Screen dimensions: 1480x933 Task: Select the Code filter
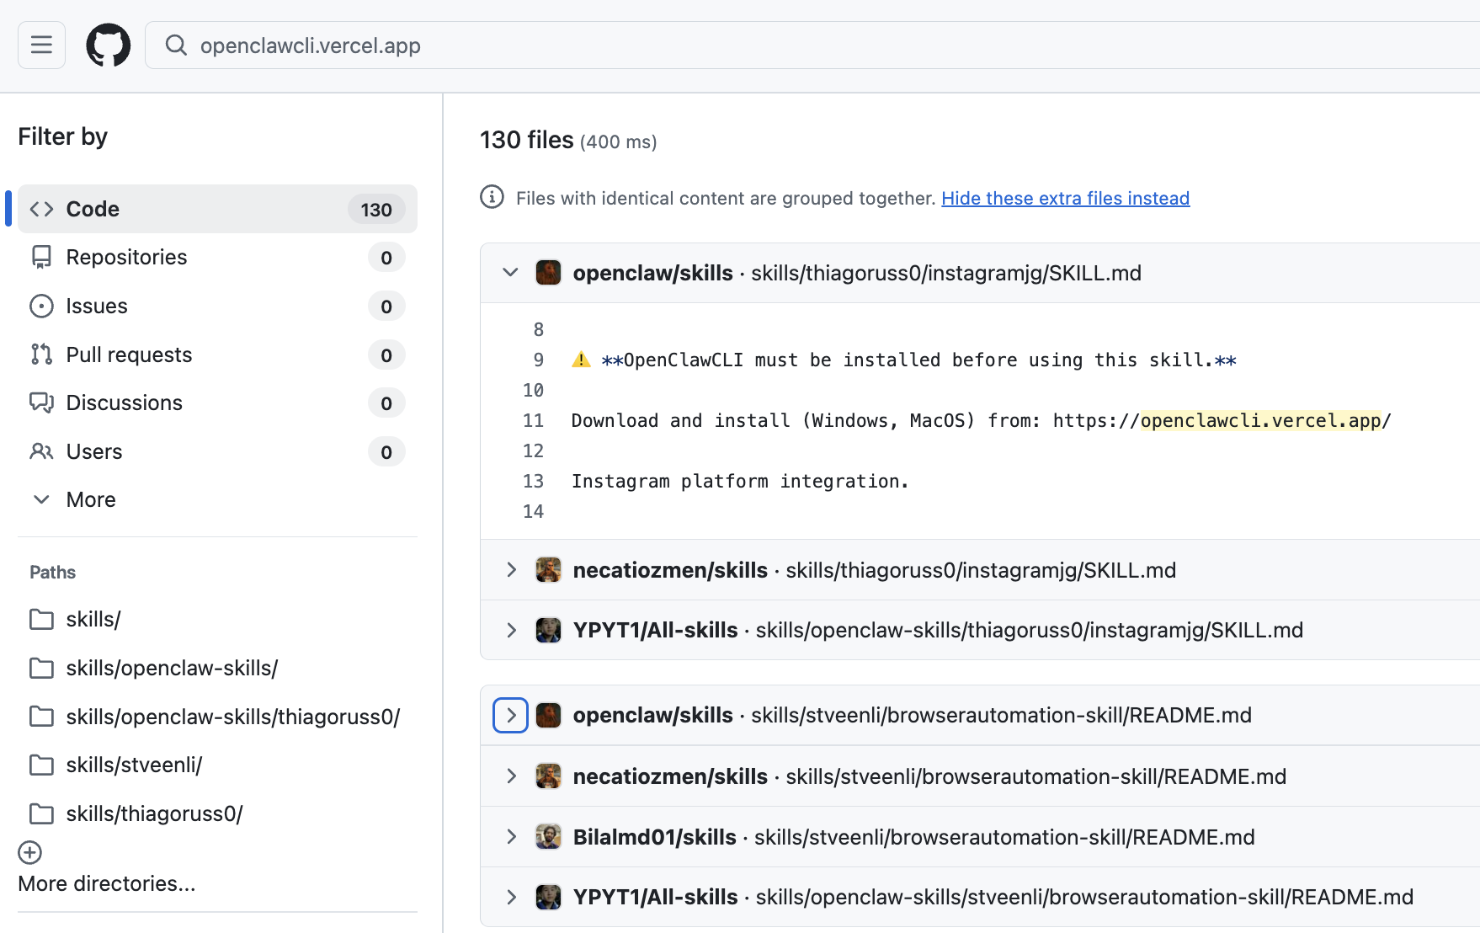click(217, 209)
